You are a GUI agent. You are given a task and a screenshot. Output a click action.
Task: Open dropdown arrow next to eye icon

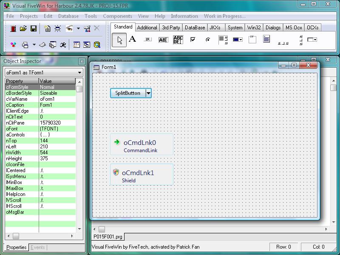coord(78,28)
